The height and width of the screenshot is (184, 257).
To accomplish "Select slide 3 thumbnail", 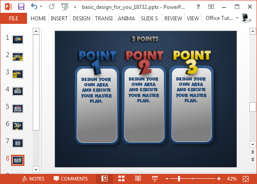I will pos(18,74).
